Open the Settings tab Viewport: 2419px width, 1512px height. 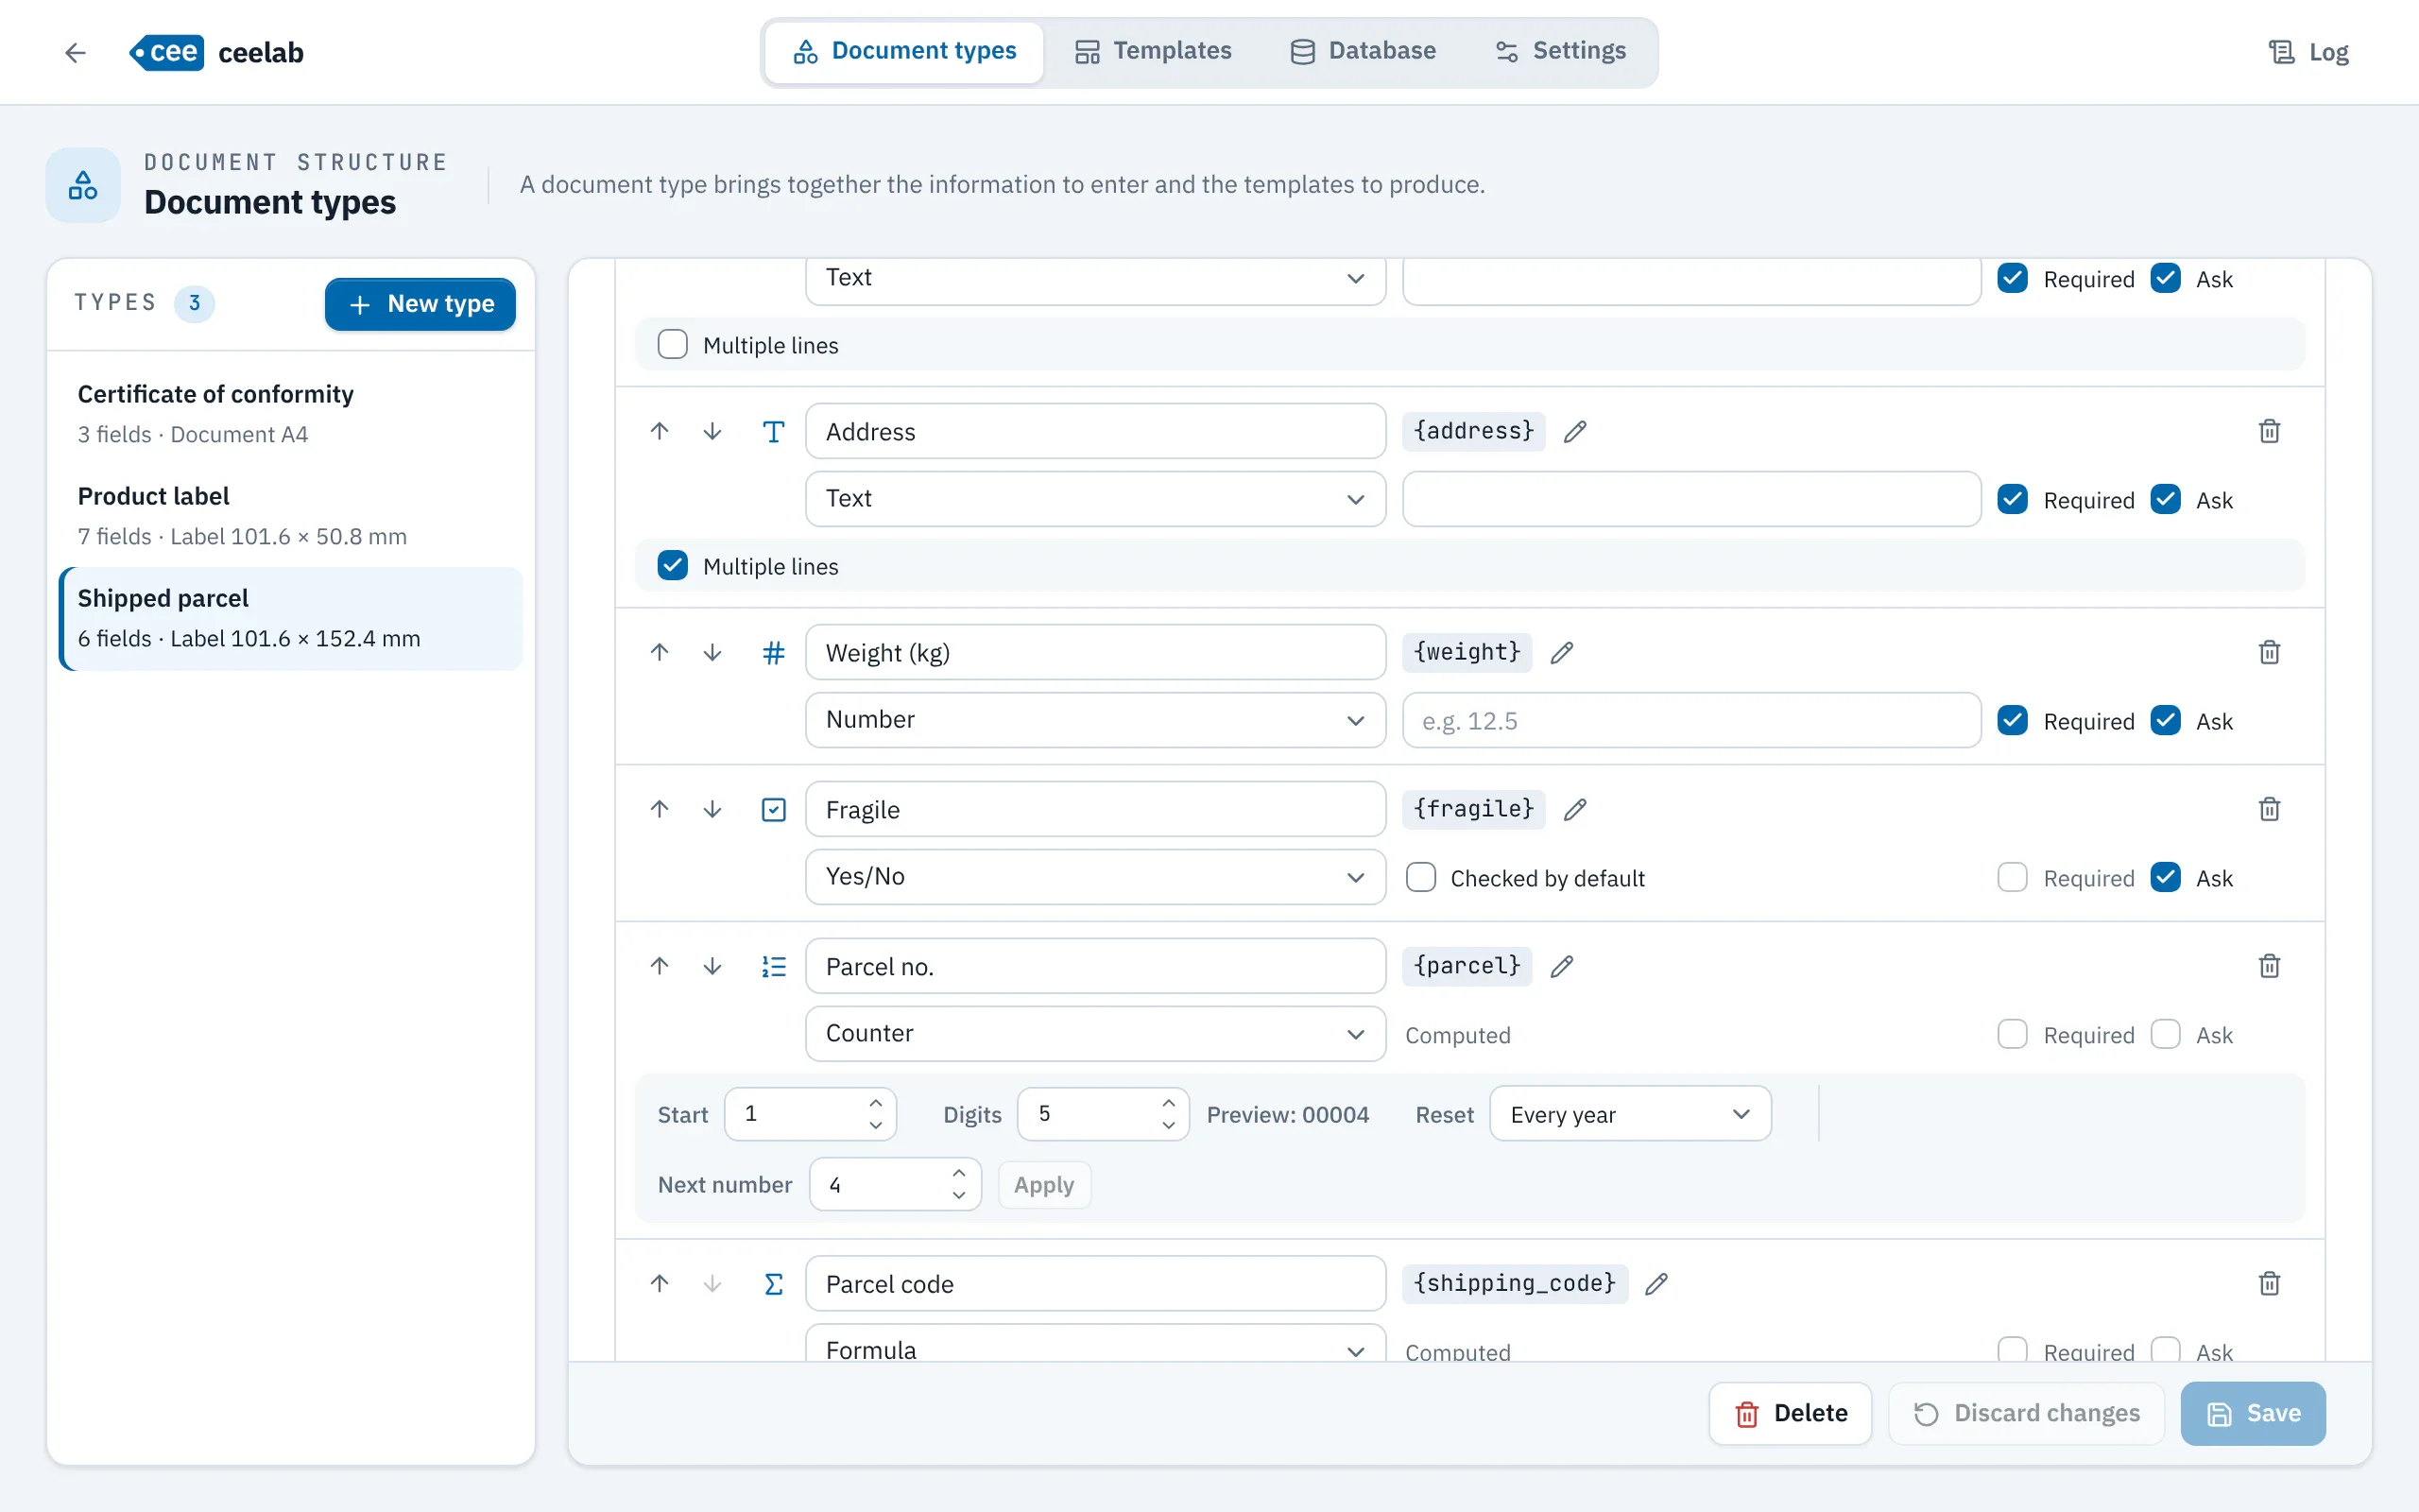1560,51
